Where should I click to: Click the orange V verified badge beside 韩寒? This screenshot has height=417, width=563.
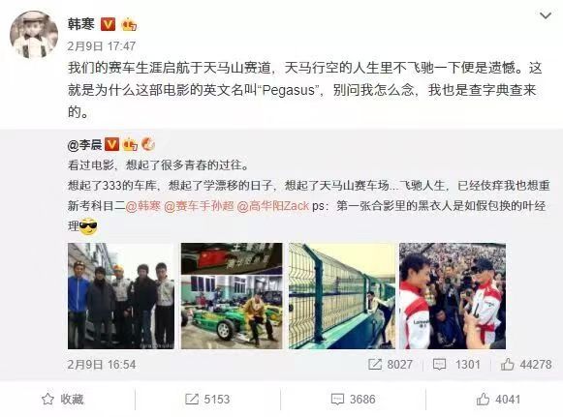coord(108,24)
